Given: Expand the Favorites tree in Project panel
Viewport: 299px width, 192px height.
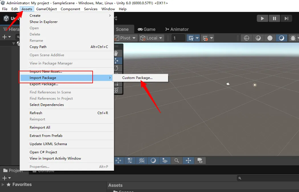Looking at the screenshot, I should (3, 185).
